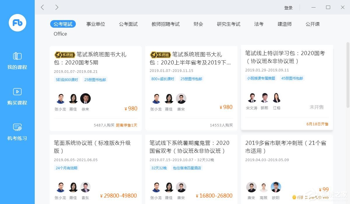Screen dimensions: 350x204
Task: Switch to the 事业单位 category tab
Action: (x=96, y=24)
